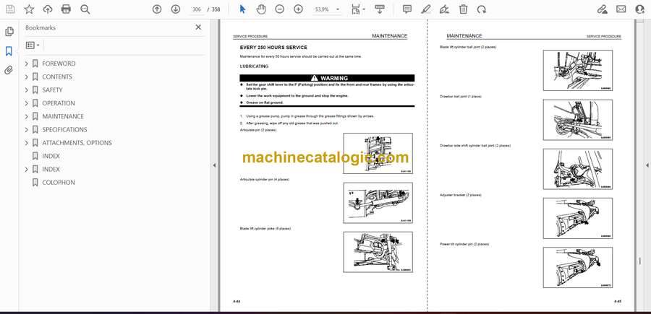
Task: Click the Blade lift cylinder yoke illustration
Action: [378, 252]
